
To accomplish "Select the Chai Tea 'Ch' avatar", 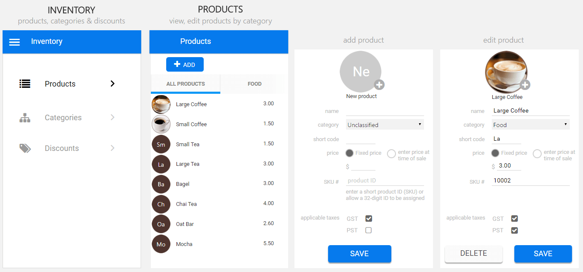I will point(161,204).
